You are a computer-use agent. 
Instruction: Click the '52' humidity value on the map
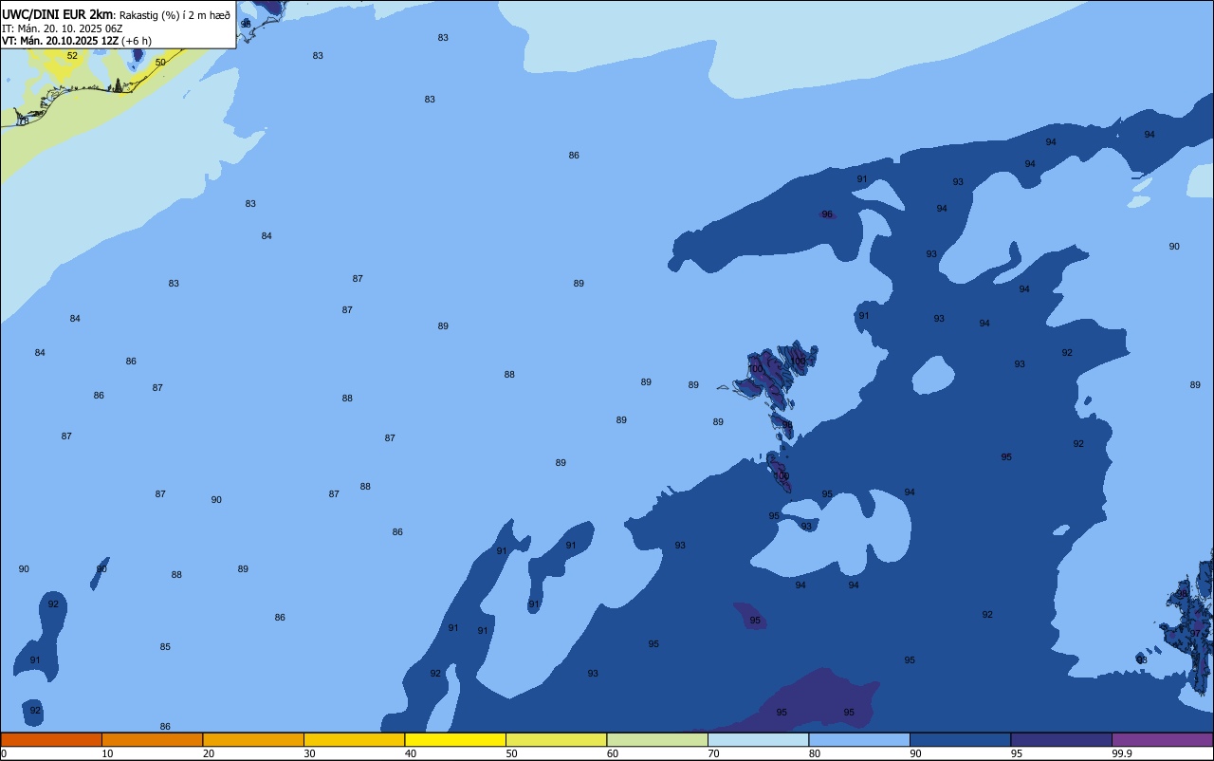click(72, 56)
